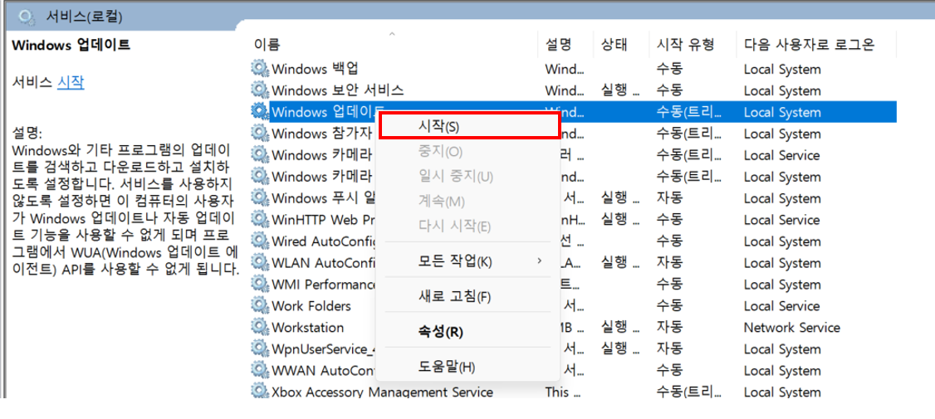Click the gear icon beside Windows 백업

259,69
